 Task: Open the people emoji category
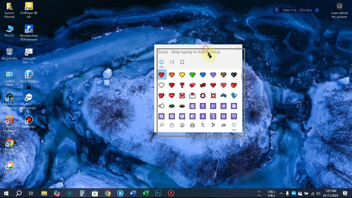(193, 125)
